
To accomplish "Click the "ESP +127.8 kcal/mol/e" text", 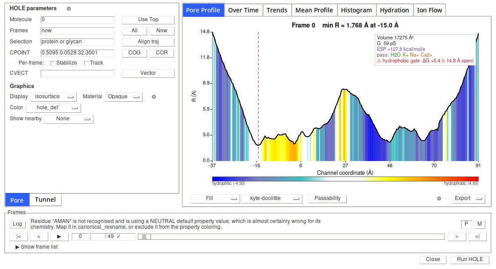I will point(401,49).
